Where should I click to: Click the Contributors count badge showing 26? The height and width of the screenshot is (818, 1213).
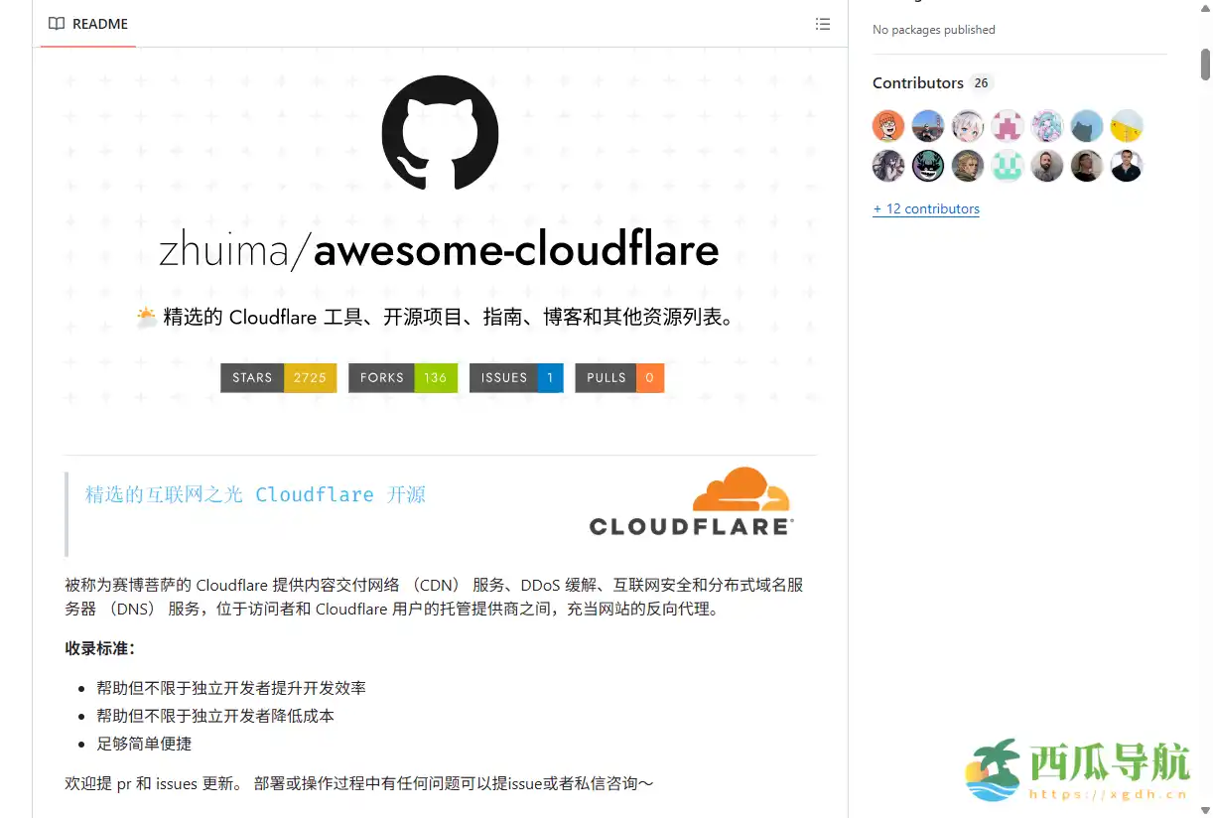tap(981, 83)
